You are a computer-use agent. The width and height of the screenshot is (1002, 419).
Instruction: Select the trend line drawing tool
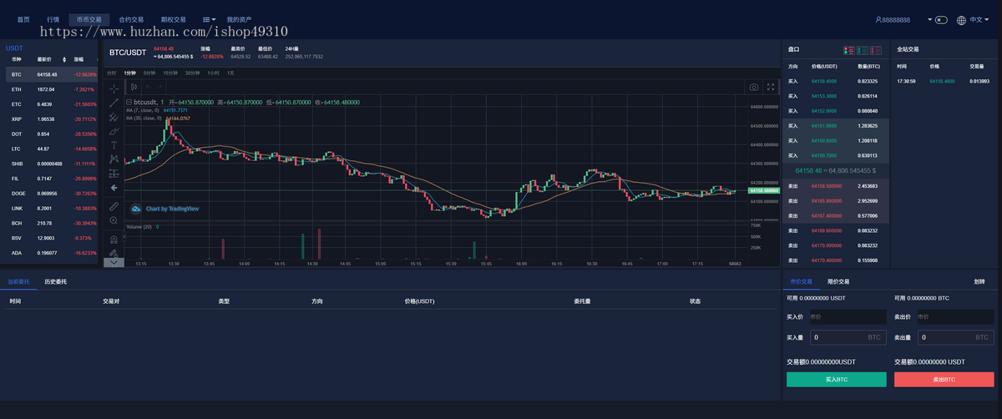[114, 103]
